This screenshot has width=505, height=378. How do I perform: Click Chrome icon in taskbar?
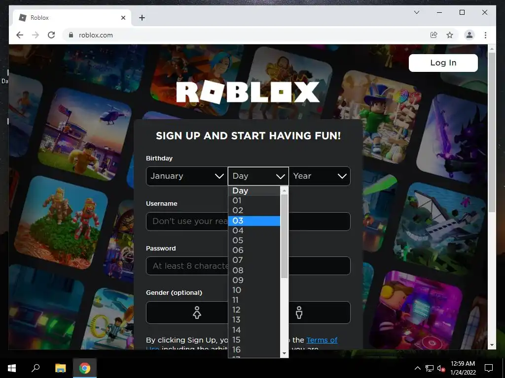pos(85,368)
